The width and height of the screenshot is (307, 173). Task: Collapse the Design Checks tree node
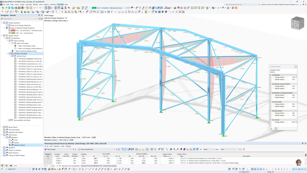tap(2, 36)
